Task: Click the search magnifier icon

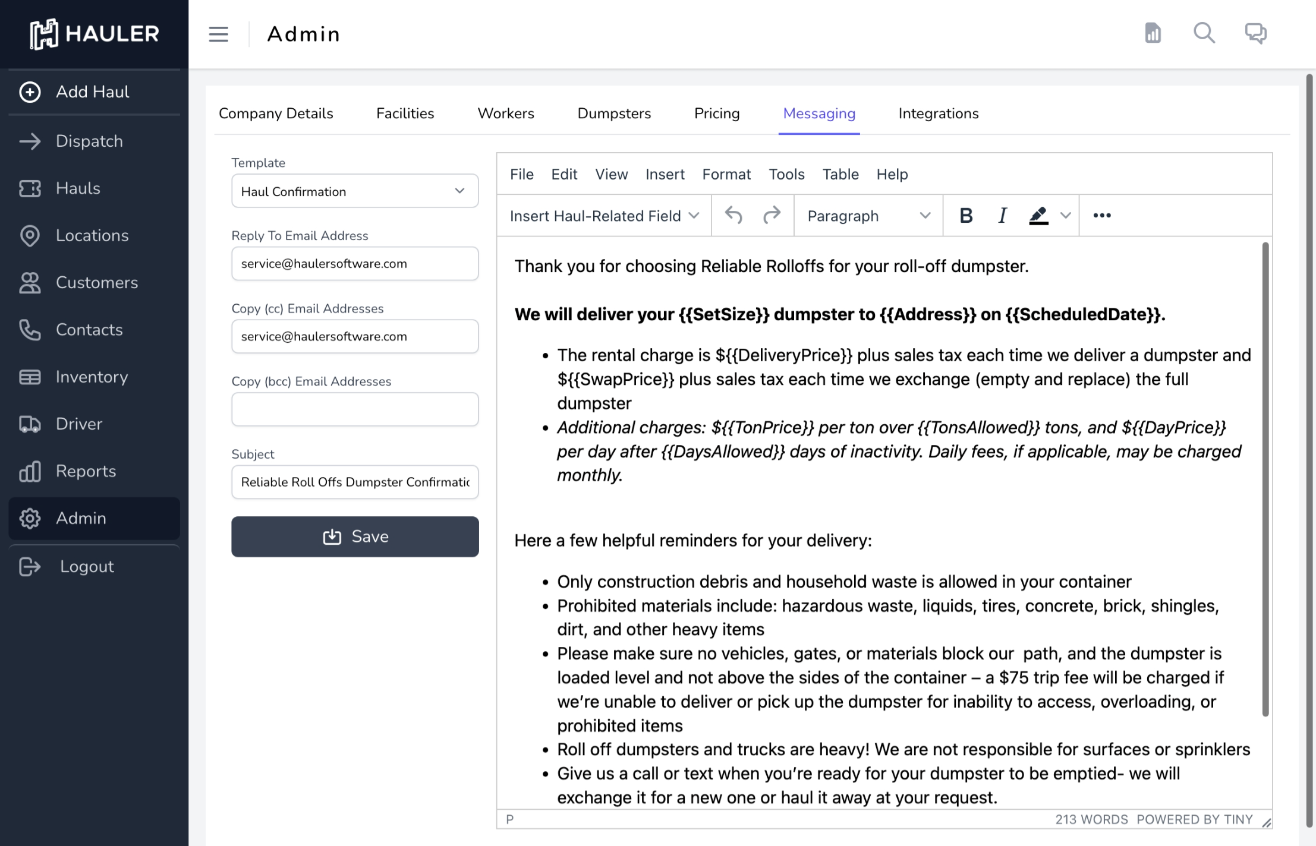Action: tap(1204, 33)
